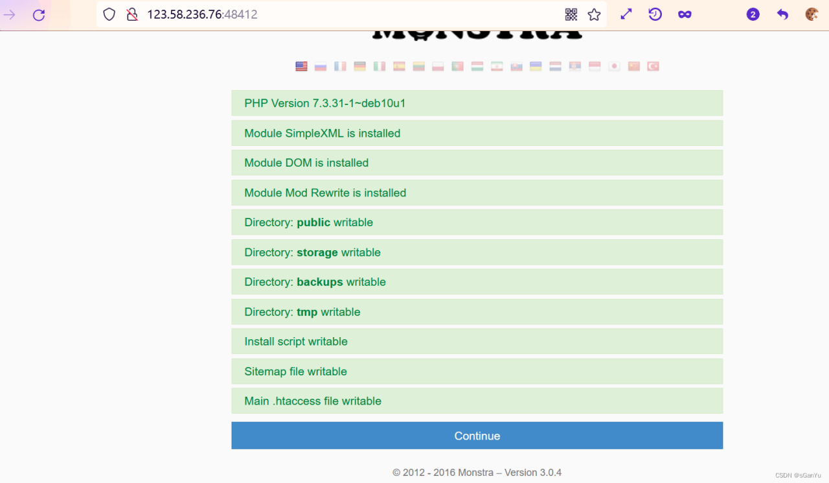
Task: Open the shield tracking protection icon
Action: [109, 13]
